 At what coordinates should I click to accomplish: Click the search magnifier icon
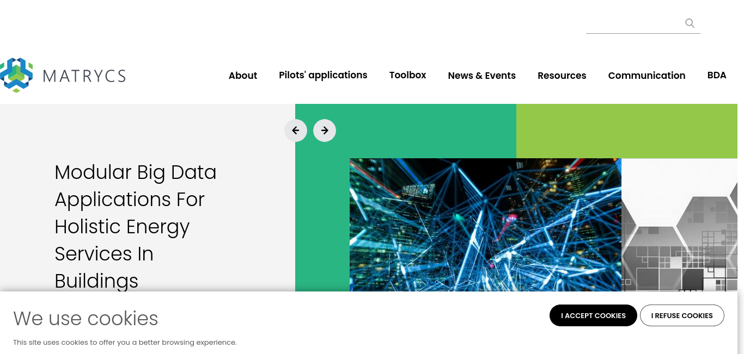[690, 23]
